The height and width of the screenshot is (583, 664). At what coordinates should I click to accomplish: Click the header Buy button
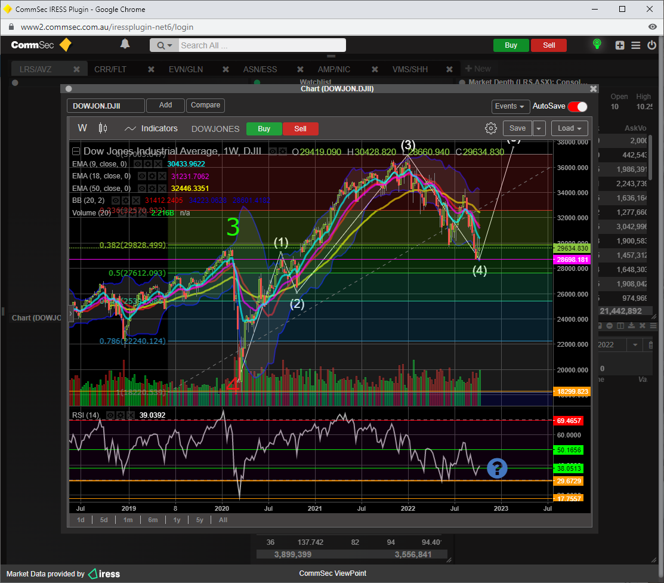(x=511, y=45)
